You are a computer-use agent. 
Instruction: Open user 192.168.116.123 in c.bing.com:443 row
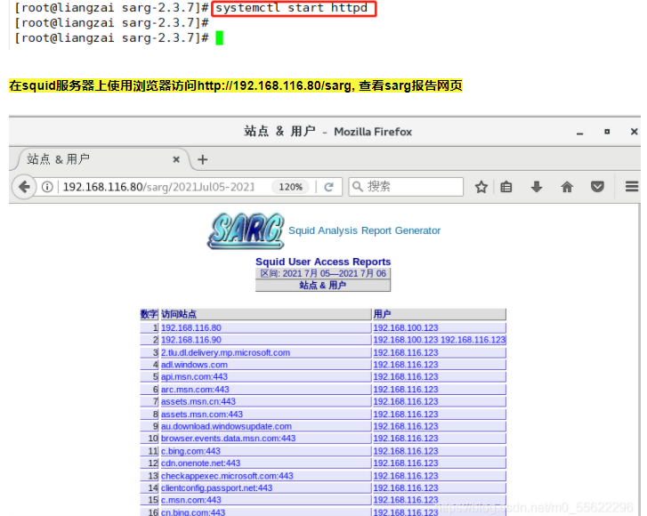pyautogui.click(x=406, y=451)
